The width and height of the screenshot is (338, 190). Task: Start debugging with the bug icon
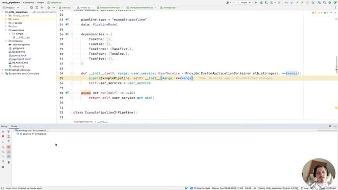coord(261,3)
